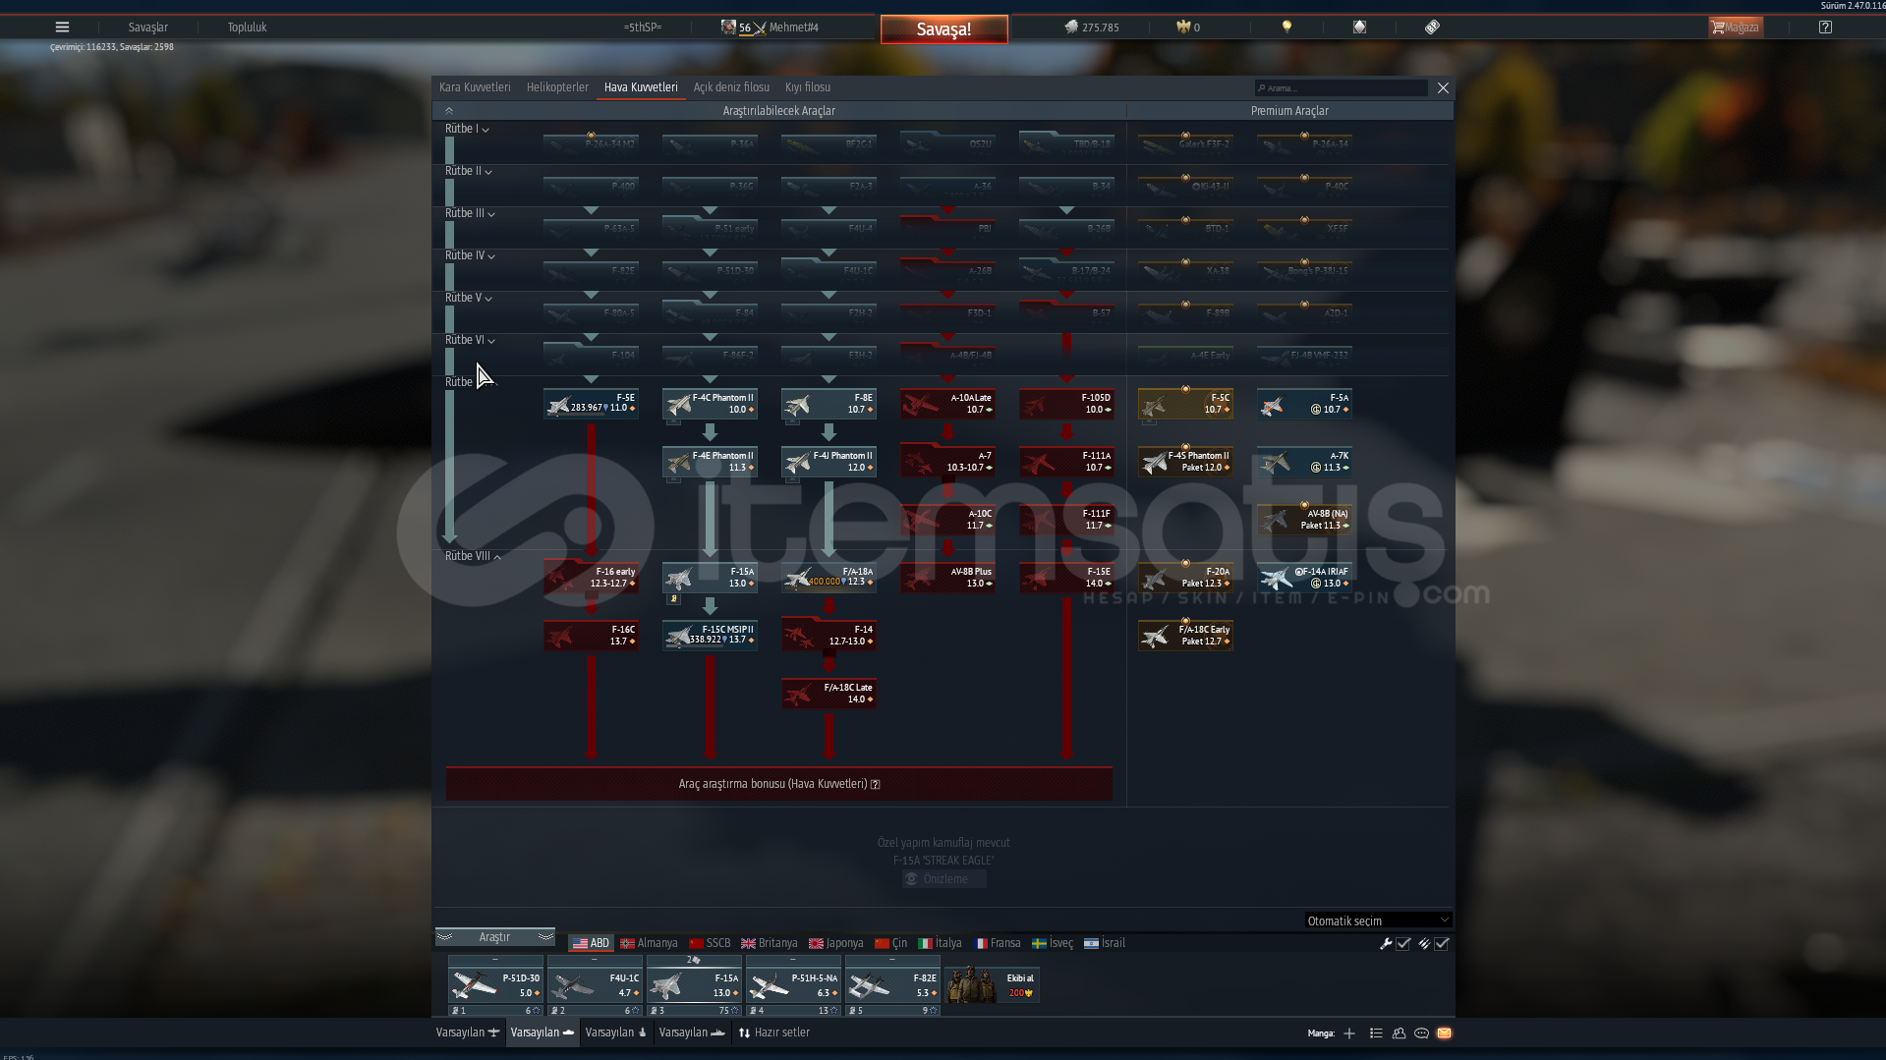Viewport: 1886px width, 1060px height.
Task: Select the F/A-18C Early pack card
Action: click(1185, 636)
